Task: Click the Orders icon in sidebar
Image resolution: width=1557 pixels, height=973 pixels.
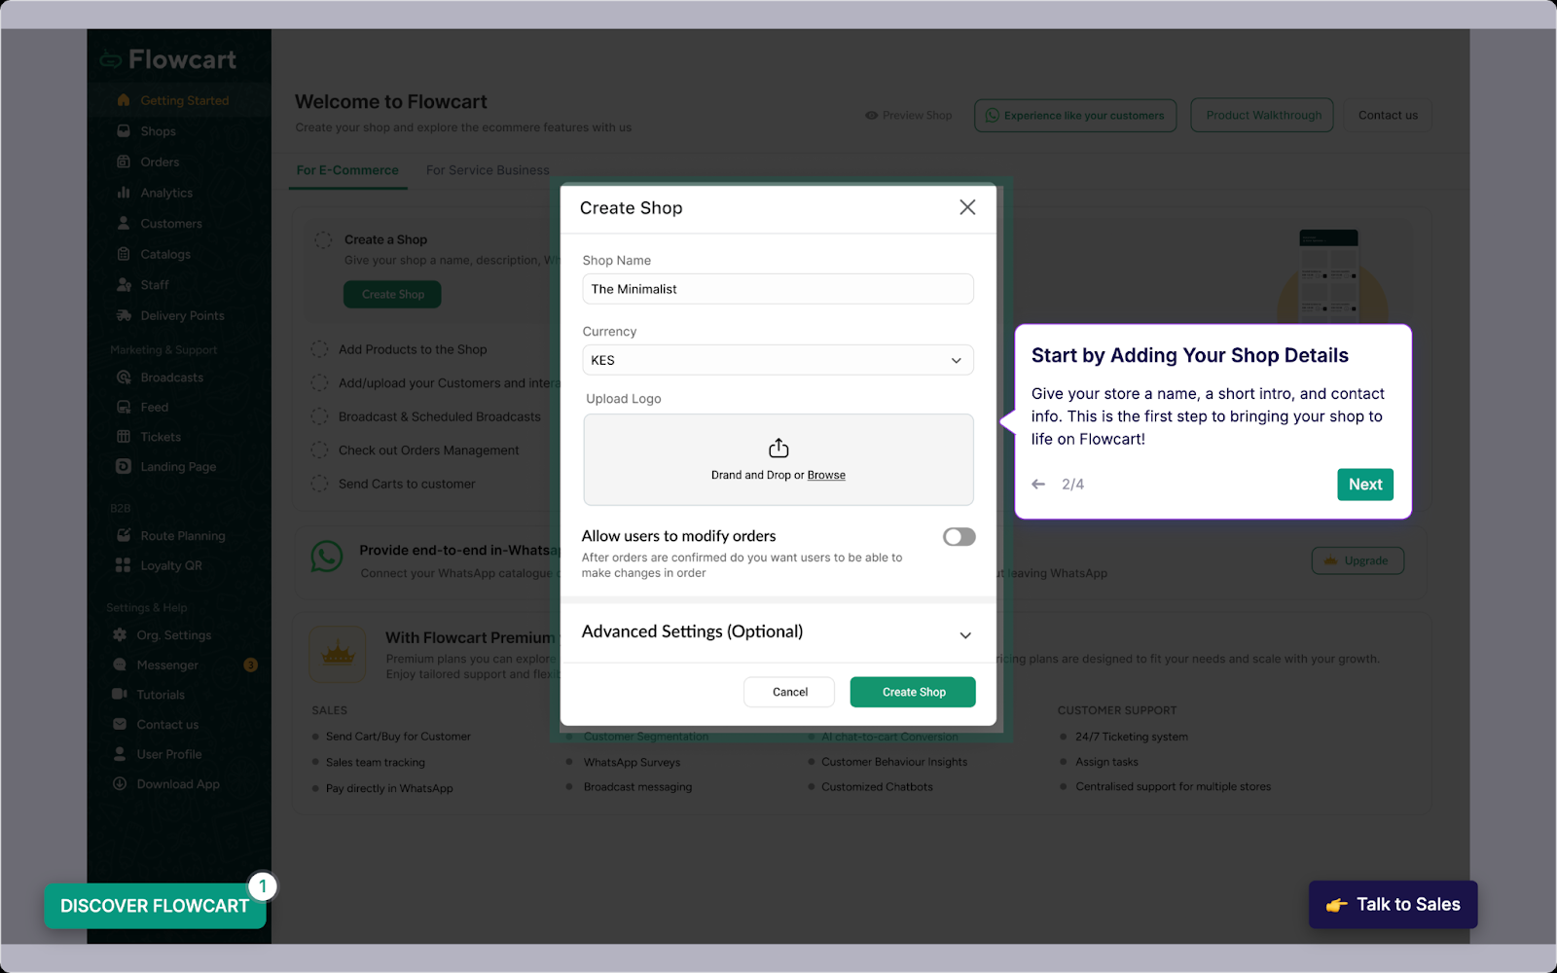Action: tap(124, 162)
